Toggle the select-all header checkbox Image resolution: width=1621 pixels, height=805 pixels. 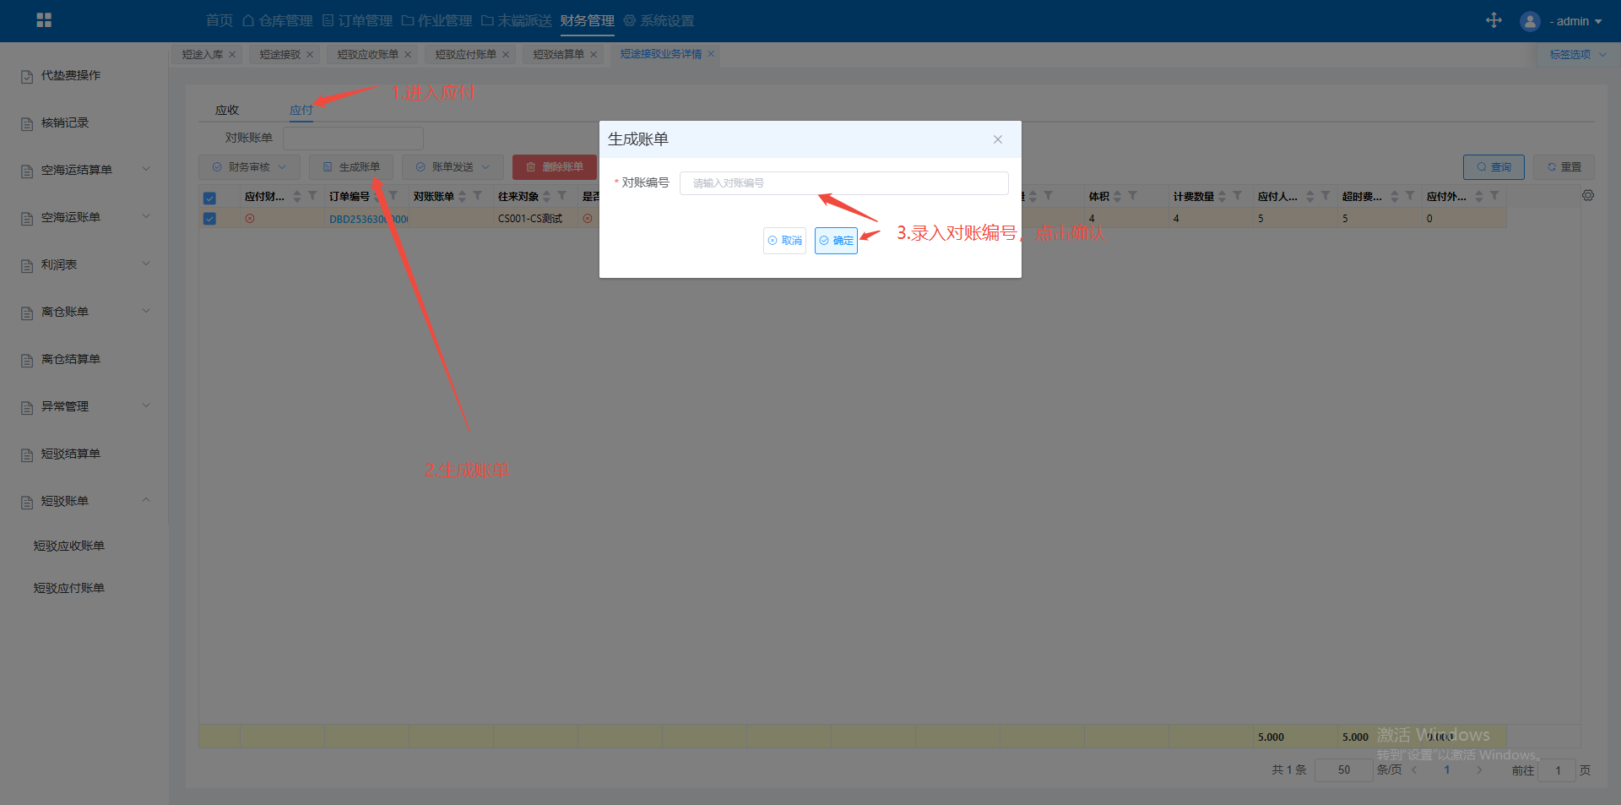click(209, 198)
